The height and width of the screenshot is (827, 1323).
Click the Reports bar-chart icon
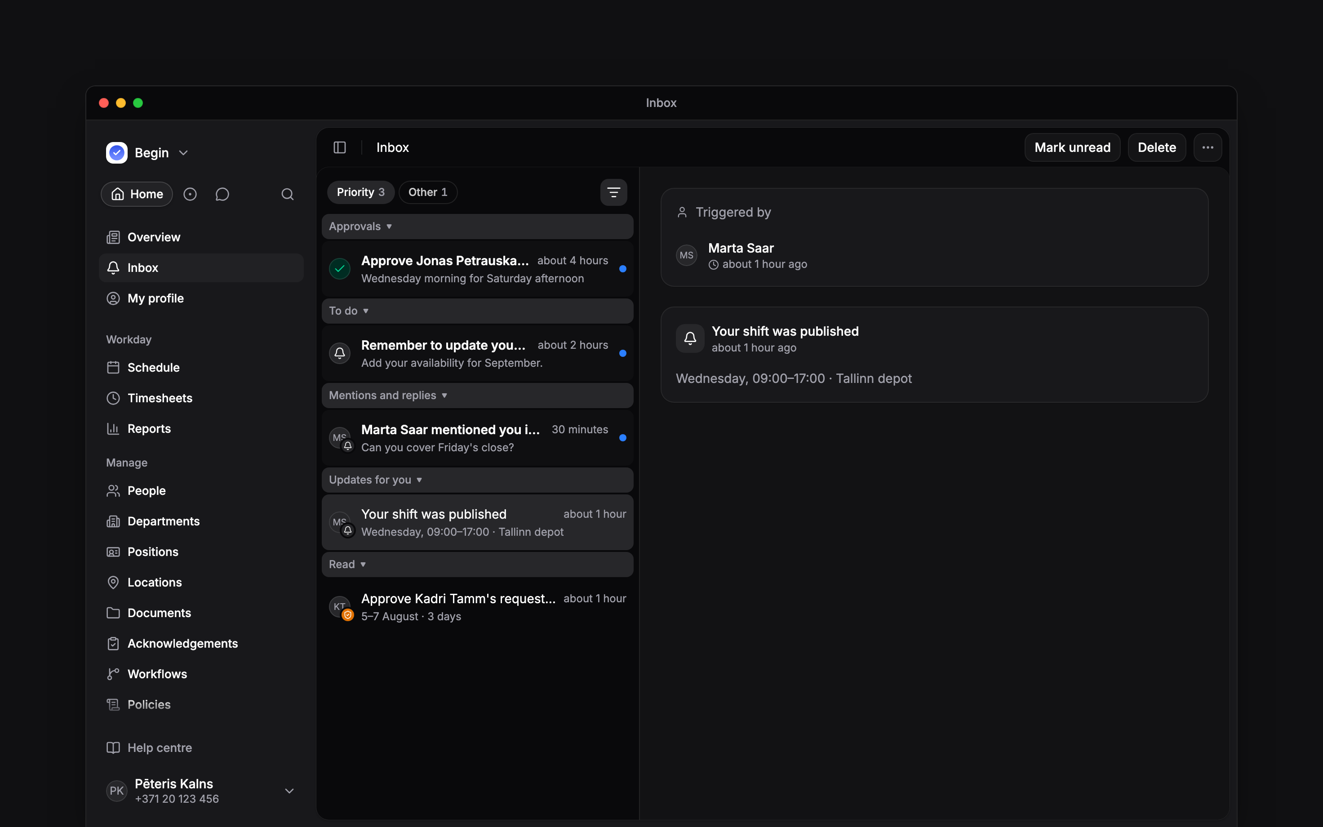[113, 429]
